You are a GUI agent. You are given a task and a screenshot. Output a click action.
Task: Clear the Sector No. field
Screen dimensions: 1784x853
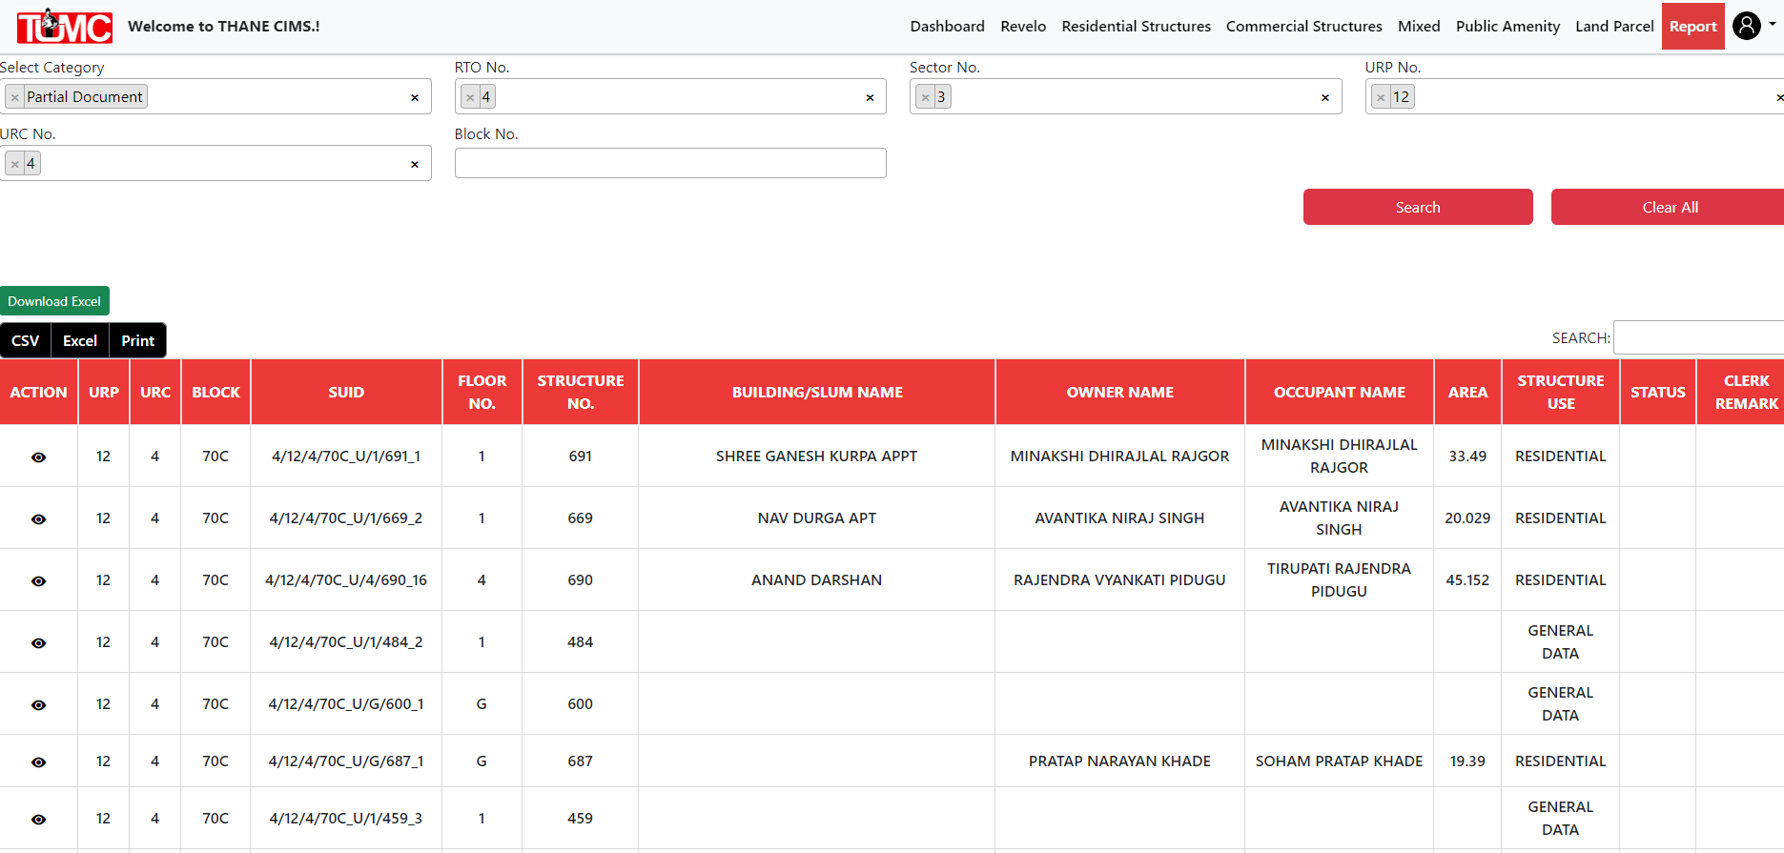pyautogui.click(x=1325, y=97)
